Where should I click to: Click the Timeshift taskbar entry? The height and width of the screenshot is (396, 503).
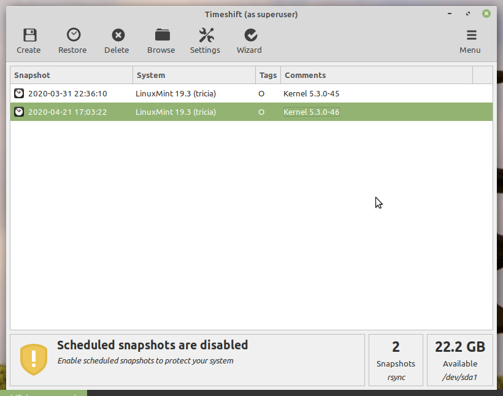click(44, 393)
